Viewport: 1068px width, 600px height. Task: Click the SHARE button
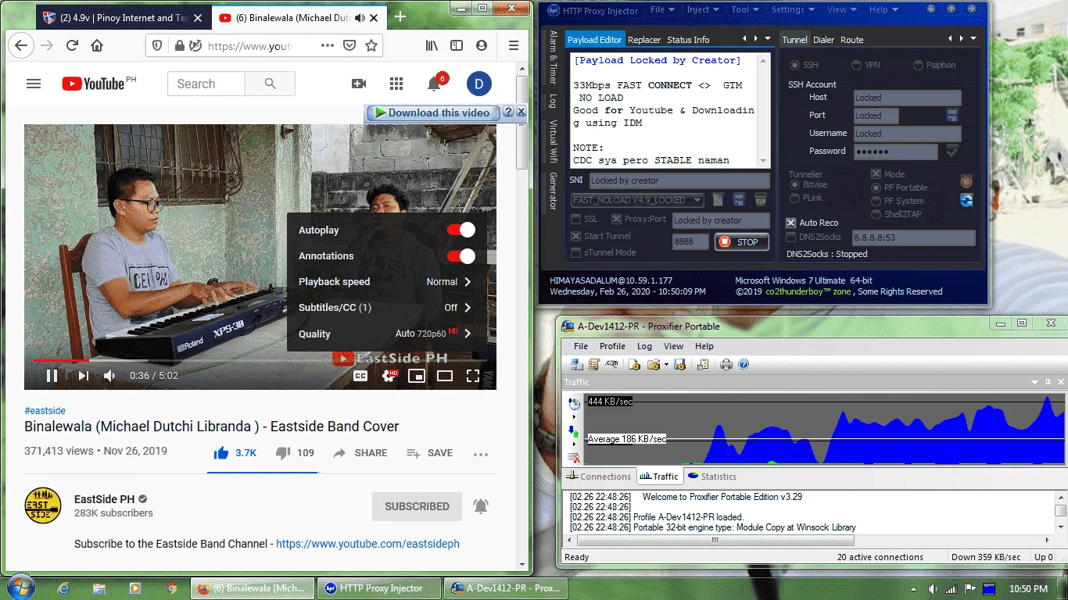(x=360, y=453)
